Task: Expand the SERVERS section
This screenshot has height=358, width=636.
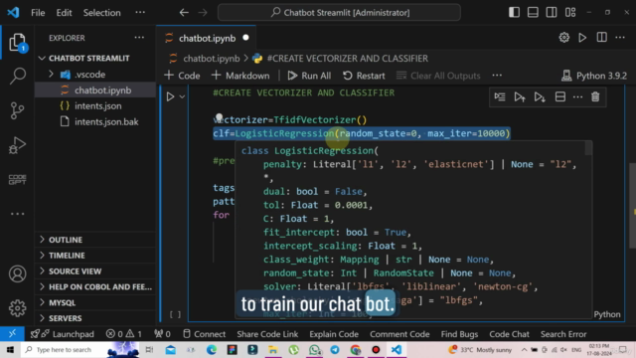Action: pos(95,318)
